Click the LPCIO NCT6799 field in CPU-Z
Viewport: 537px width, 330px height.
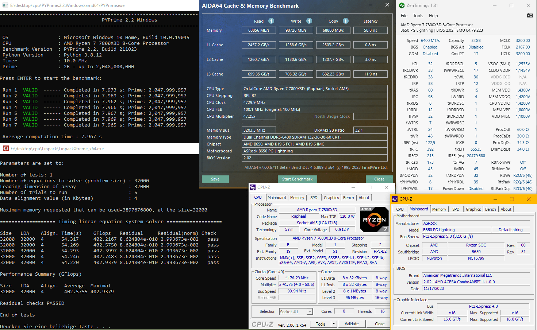[x=476, y=258]
